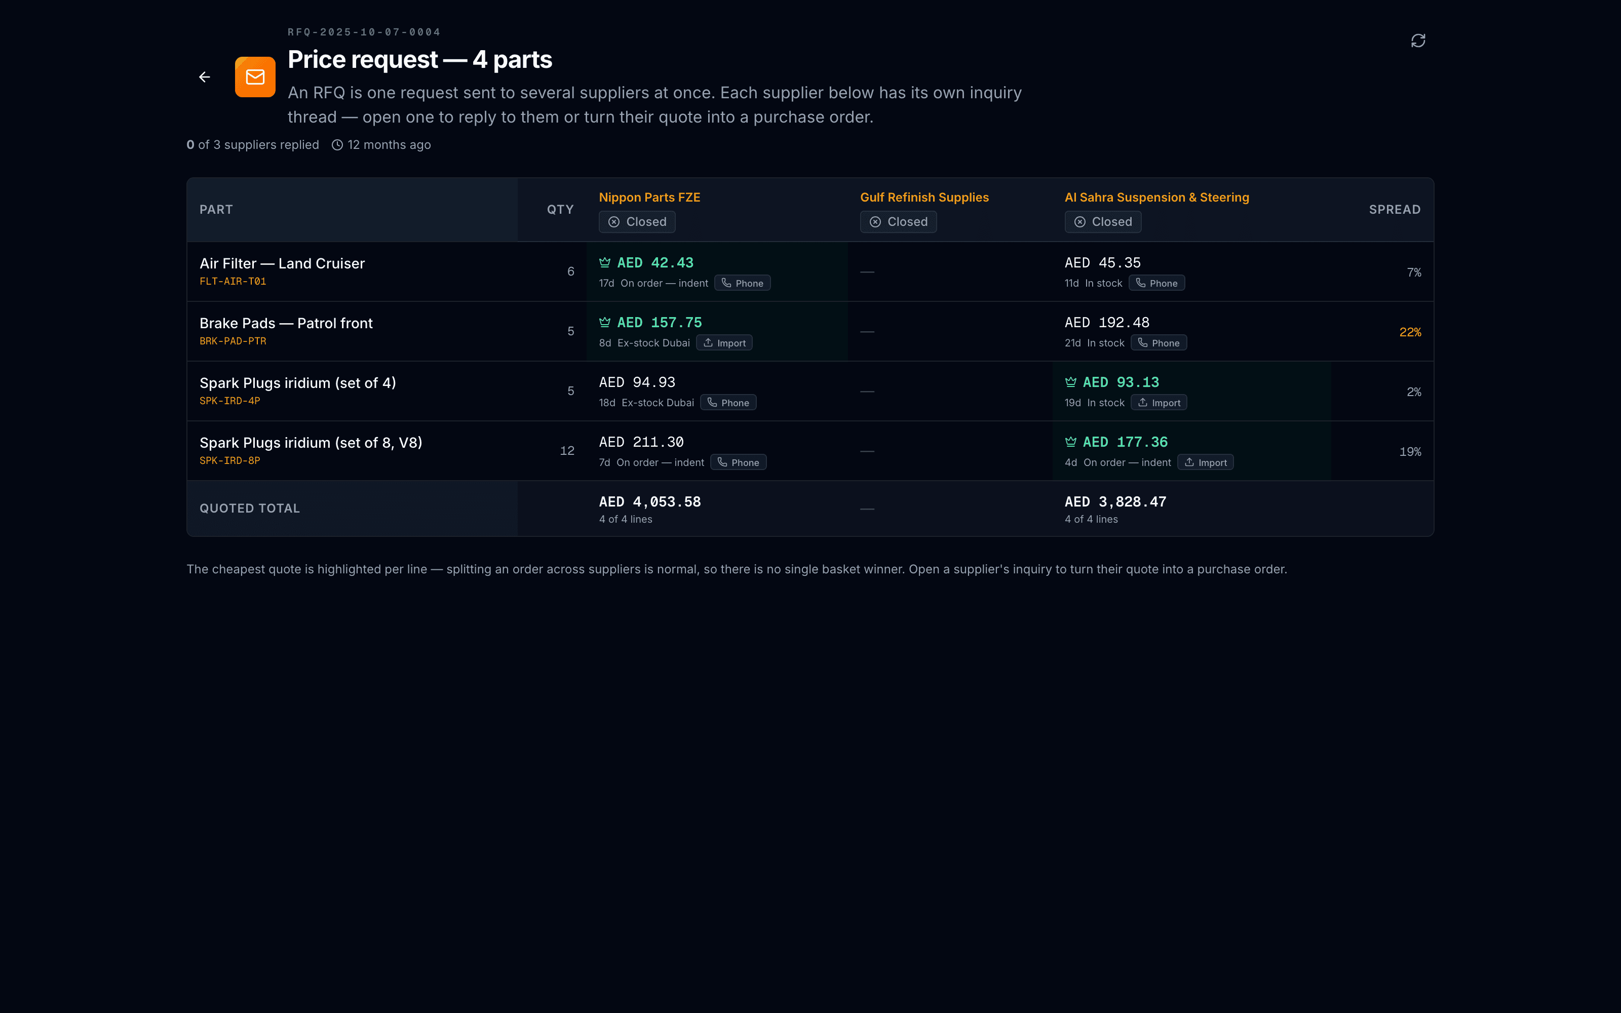Click the SPREAD column header
The height and width of the screenshot is (1013, 1621).
click(1395, 210)
